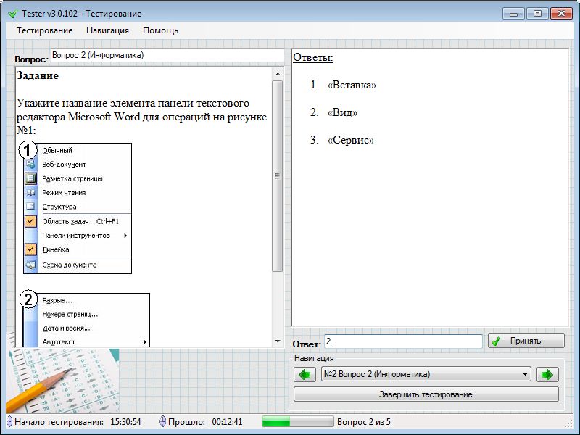Click the Вопрос 2 (Информатика) title field

(167, 56)
